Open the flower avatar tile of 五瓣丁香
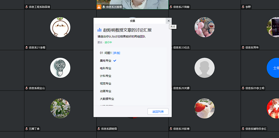 (x=60, y=108)
